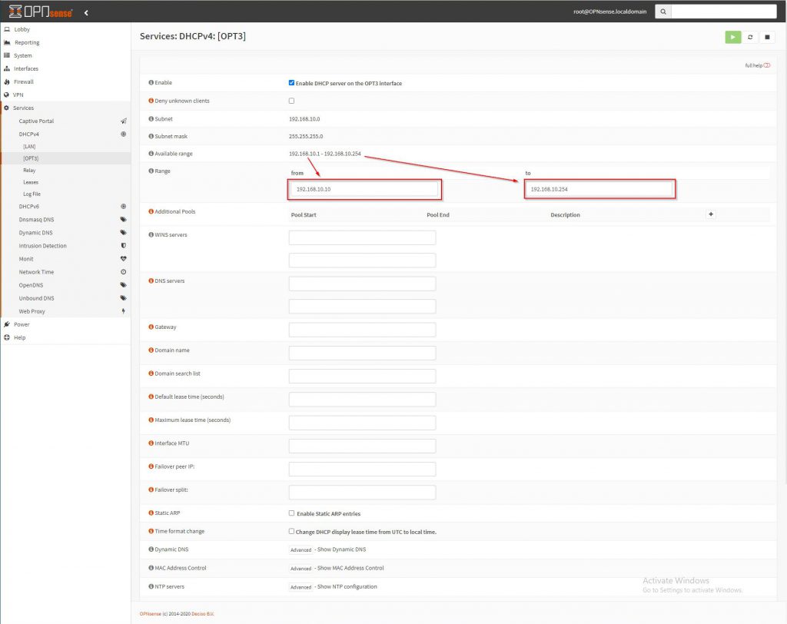Screen dimensions: 787x624
Task: Disable DHCP server on OPT3 checkbox
Action: click(291, 83)
